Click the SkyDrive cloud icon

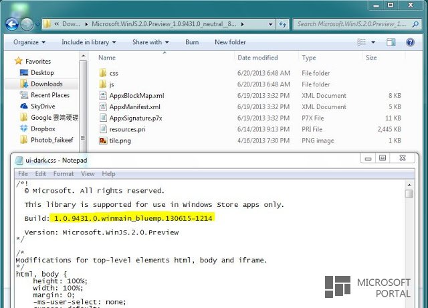(x=24, y=106)
